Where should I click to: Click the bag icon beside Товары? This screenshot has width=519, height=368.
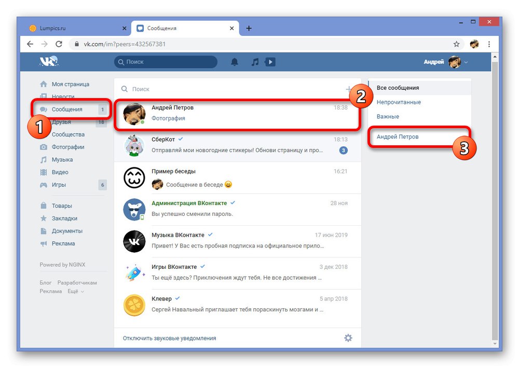coord(44,206)
